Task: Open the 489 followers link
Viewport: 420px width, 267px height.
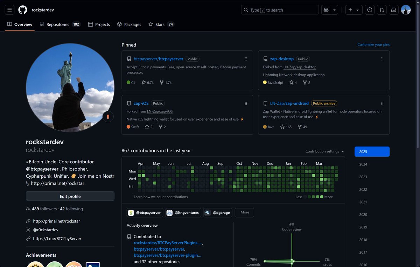Action: coord(44,209)
